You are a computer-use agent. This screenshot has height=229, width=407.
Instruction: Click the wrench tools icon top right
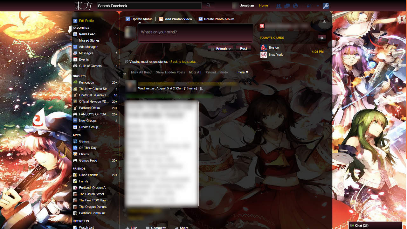point(326,6)
